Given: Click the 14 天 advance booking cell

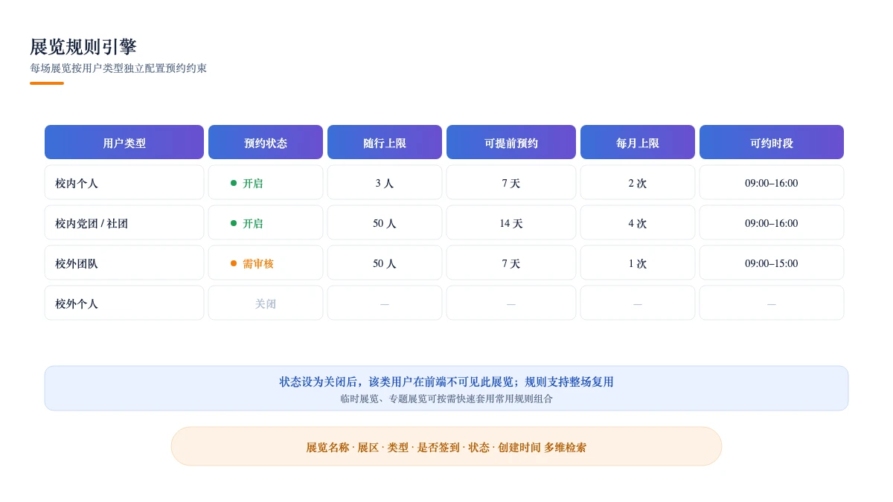Looking at the screenshot, I should click(x=511, y=222).
